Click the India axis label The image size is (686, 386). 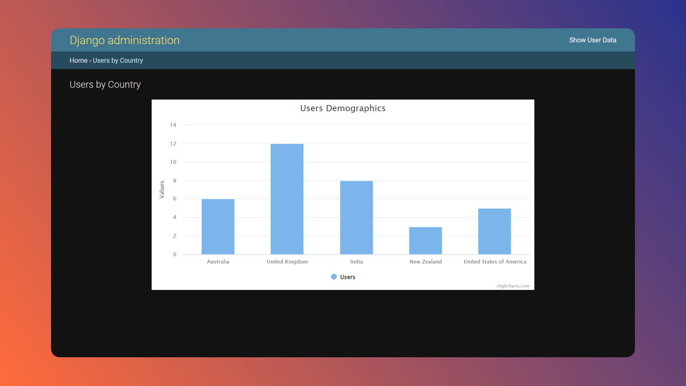click(357, 262)
